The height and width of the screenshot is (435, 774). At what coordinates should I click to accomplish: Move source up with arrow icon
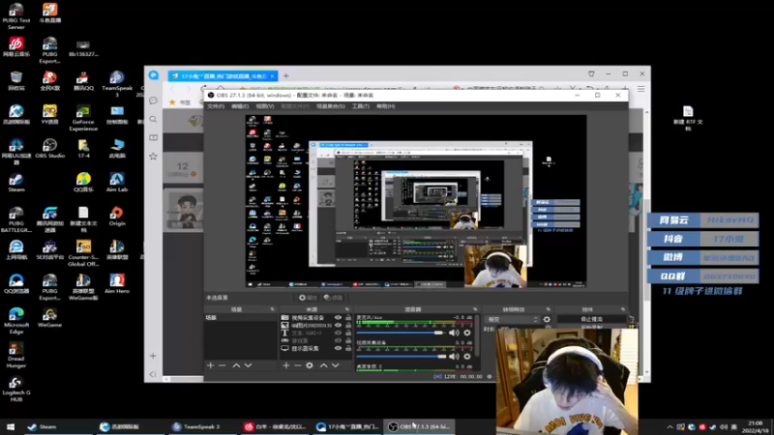[x=324, y=365]
